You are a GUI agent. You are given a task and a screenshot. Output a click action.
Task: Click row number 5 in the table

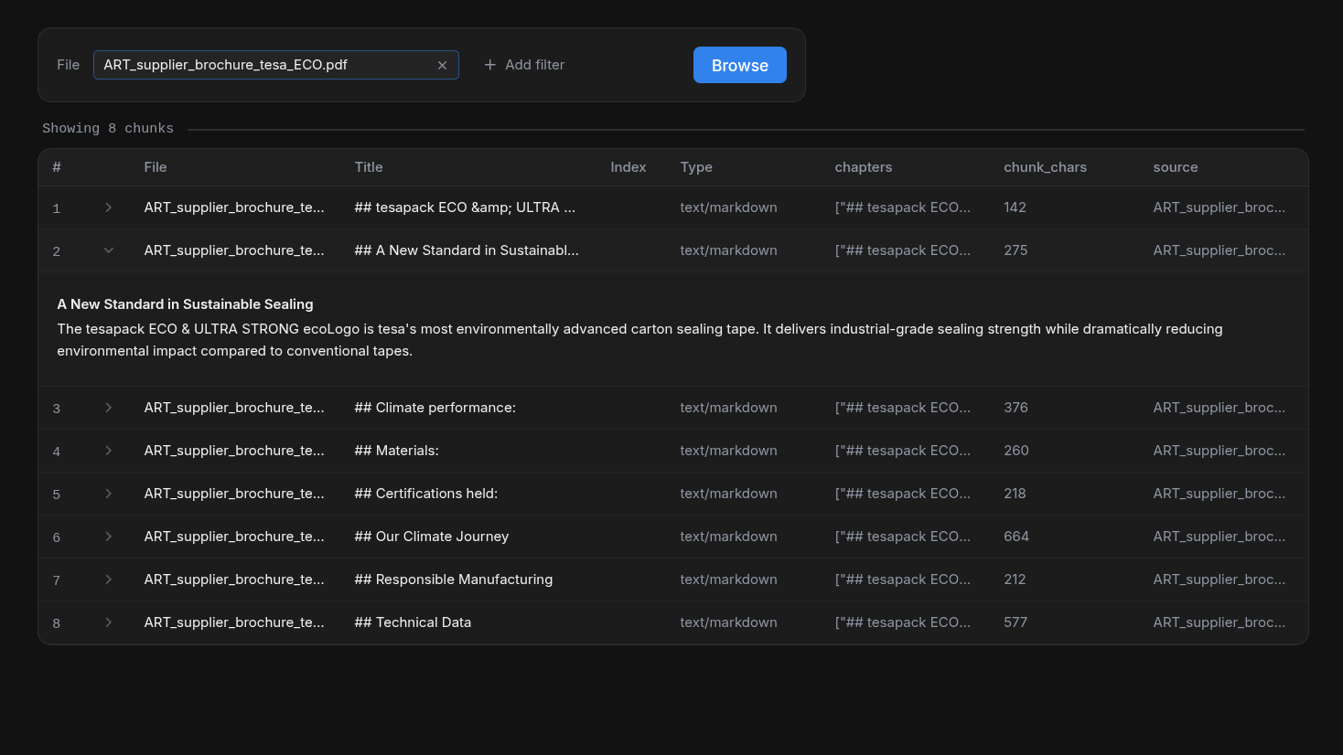point(57,494)
